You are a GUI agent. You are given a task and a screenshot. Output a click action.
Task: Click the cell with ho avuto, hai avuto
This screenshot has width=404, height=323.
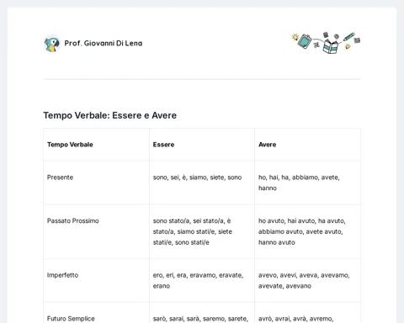coord(307,231)
